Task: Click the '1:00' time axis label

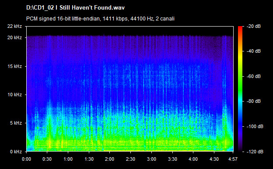Action: [68, 159]
